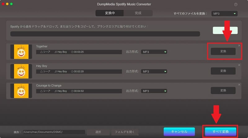Click the Hey Boy song title

coord(42,66)
